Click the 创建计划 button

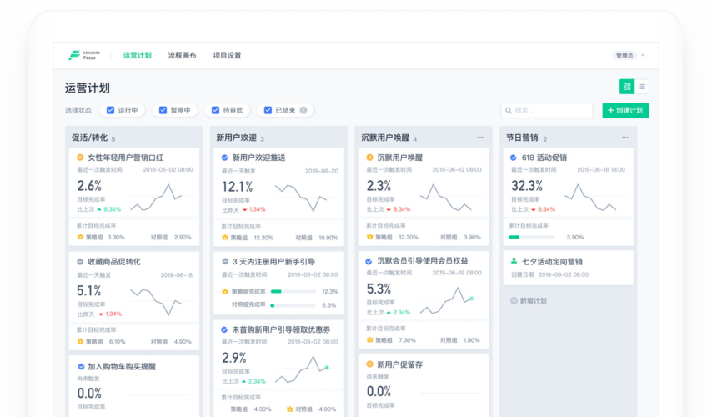[x=626, y=110]
